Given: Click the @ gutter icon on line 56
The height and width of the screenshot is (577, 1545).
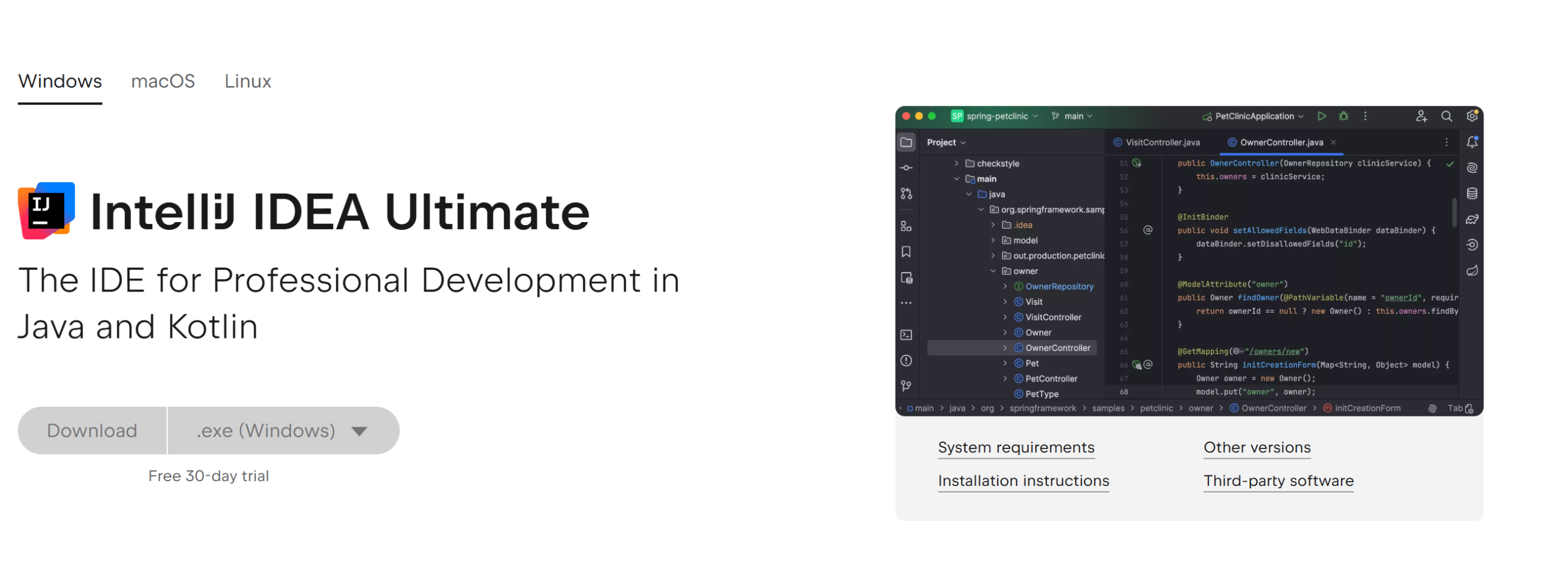Looking at the screenshot, I should pyautogui.click(x=1147, y=230).
